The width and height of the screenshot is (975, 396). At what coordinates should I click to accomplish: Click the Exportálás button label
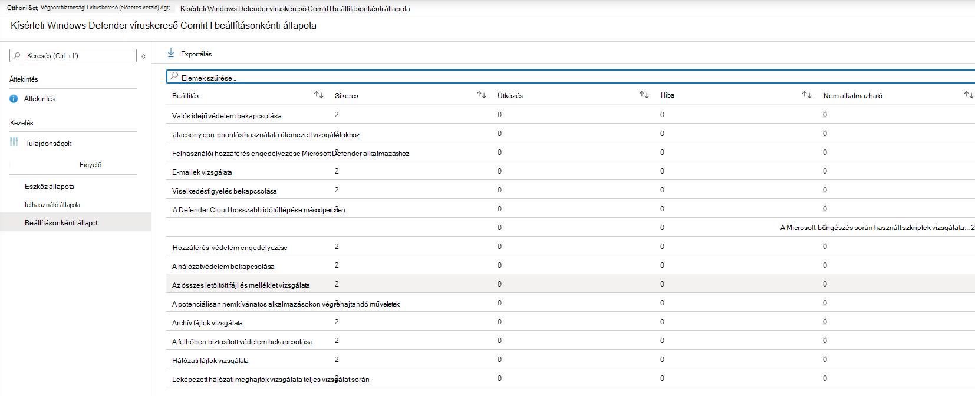coord(196,54)
